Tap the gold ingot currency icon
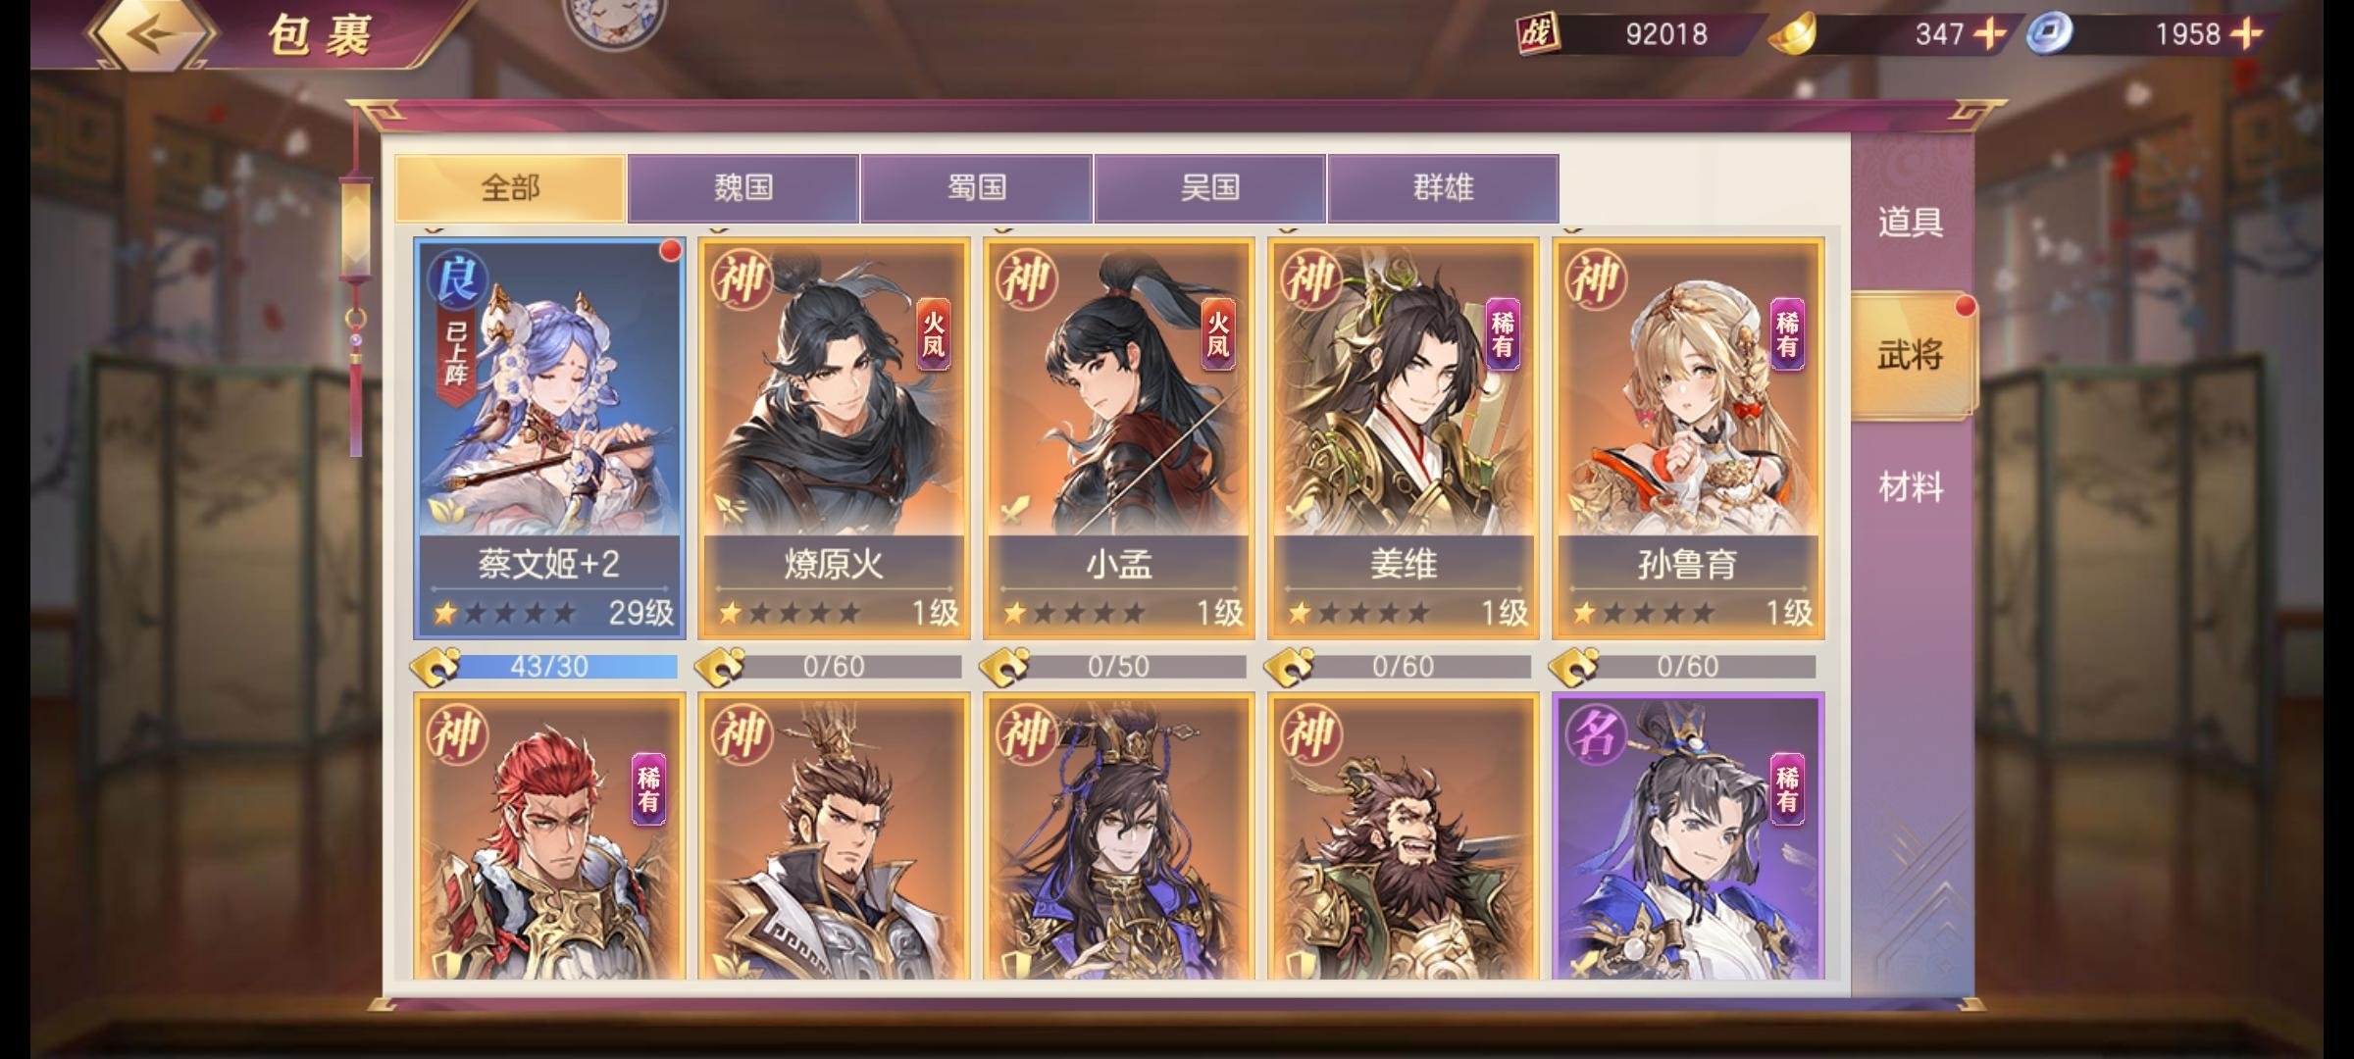 pyautogui.click(x=1792, y=34)
